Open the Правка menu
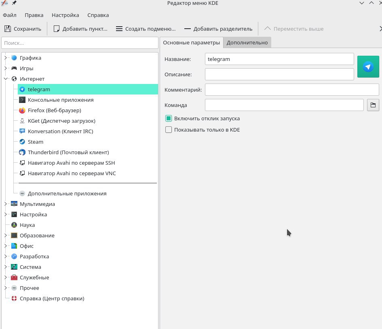The image size is (382, 329). pyautogui.click(x=34, y=15)
